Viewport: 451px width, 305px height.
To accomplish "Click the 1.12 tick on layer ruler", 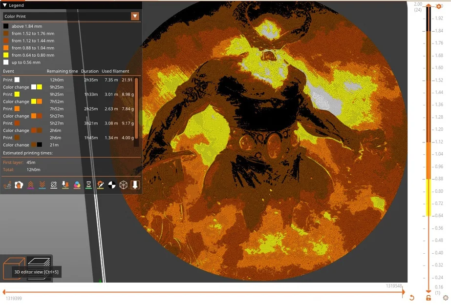I will pyautogui.click(x=439, y=142).
